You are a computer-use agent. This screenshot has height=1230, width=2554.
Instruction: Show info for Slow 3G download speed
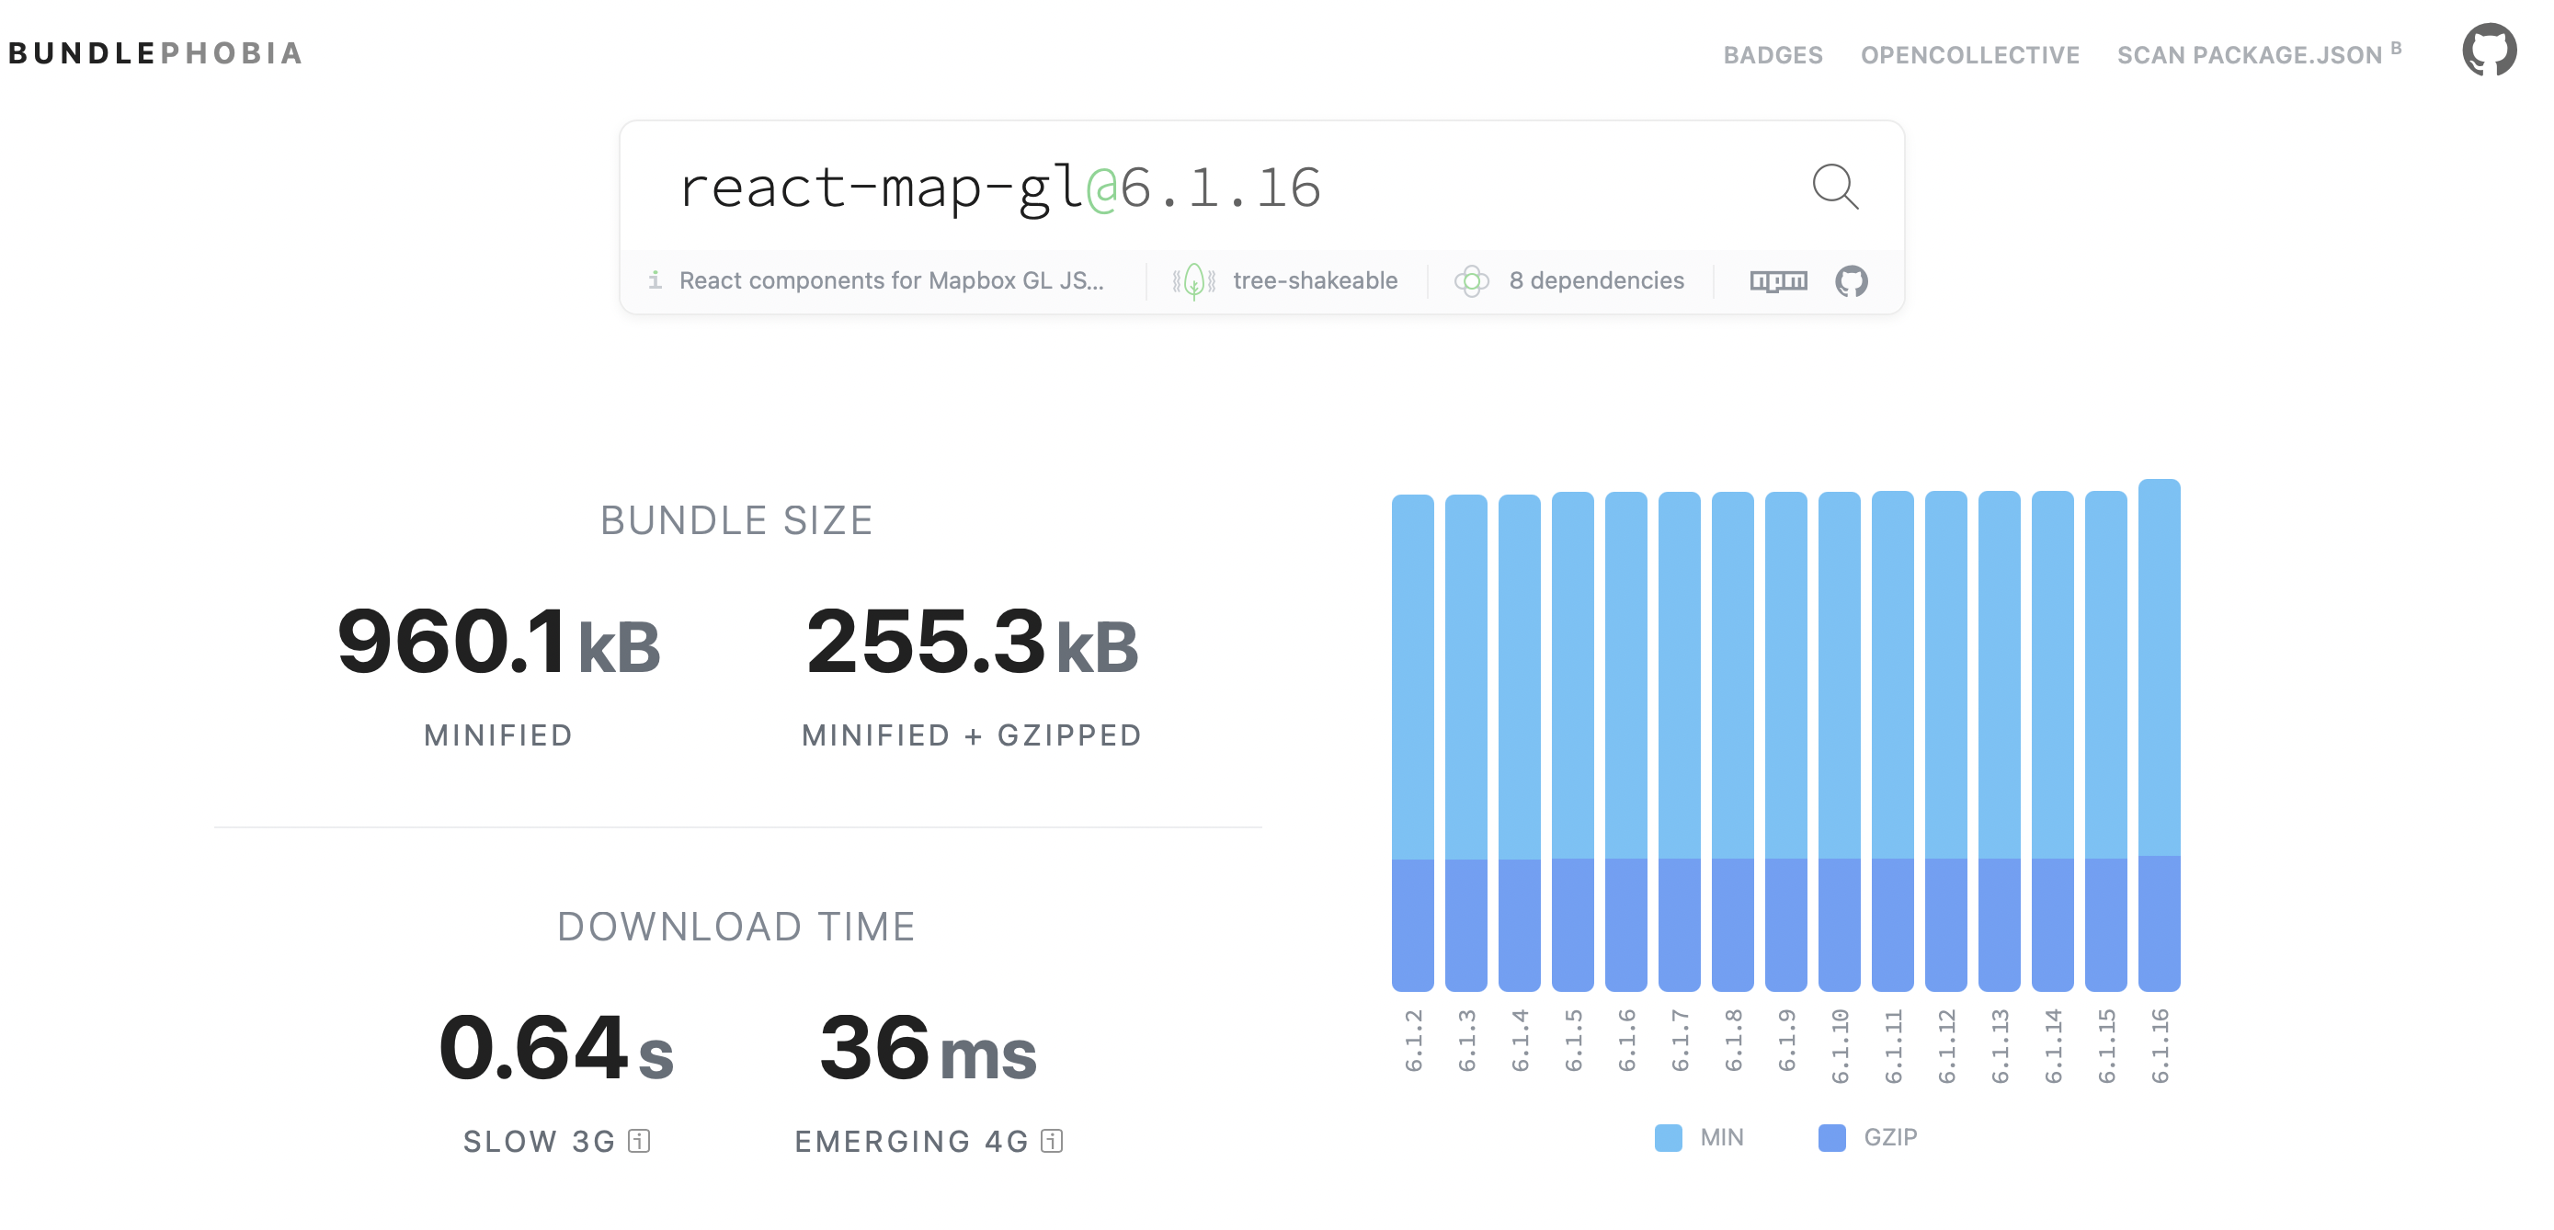tap(640, 1141)
